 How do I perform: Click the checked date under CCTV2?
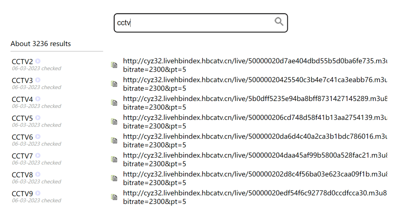[37, 68]
